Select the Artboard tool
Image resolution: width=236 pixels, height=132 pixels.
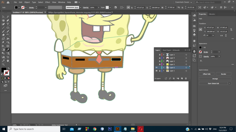point(8,57)
